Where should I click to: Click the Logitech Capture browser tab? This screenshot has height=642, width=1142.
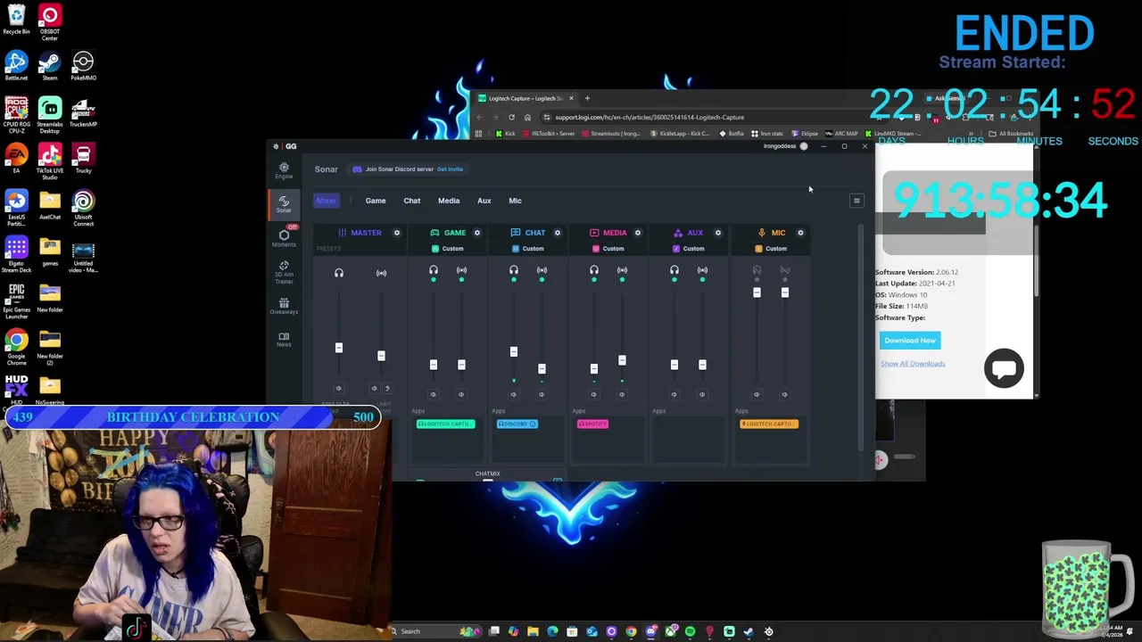pyautogui.click(x=525, y=98)
